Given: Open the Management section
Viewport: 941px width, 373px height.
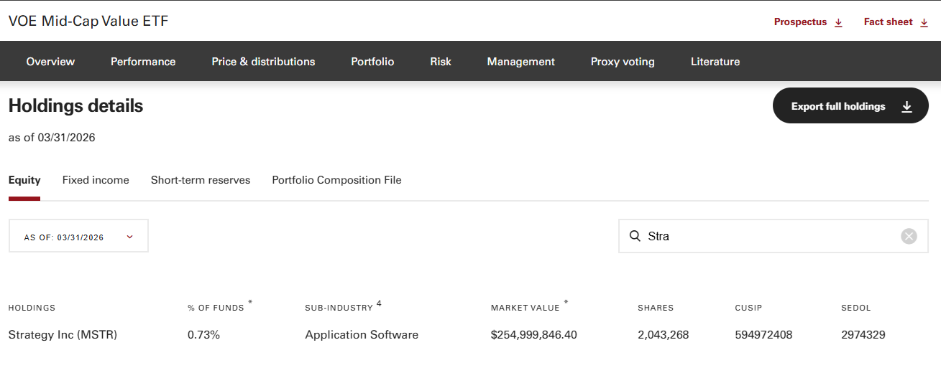Looking at the screenshot, I should (520, 62).
